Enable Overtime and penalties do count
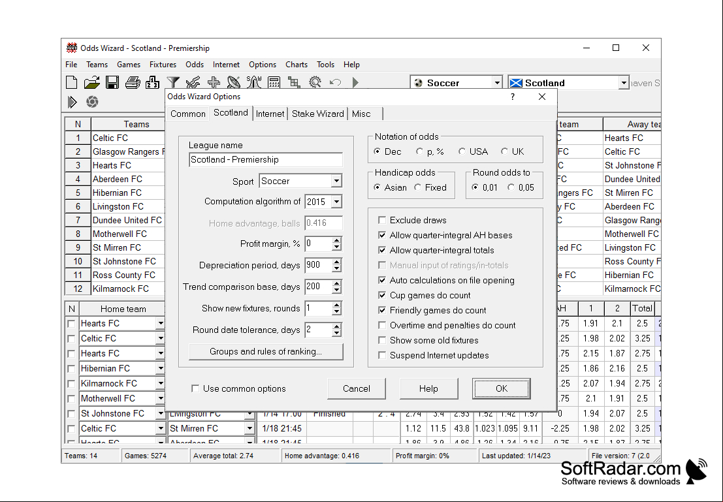 click(x=382, y=326)
